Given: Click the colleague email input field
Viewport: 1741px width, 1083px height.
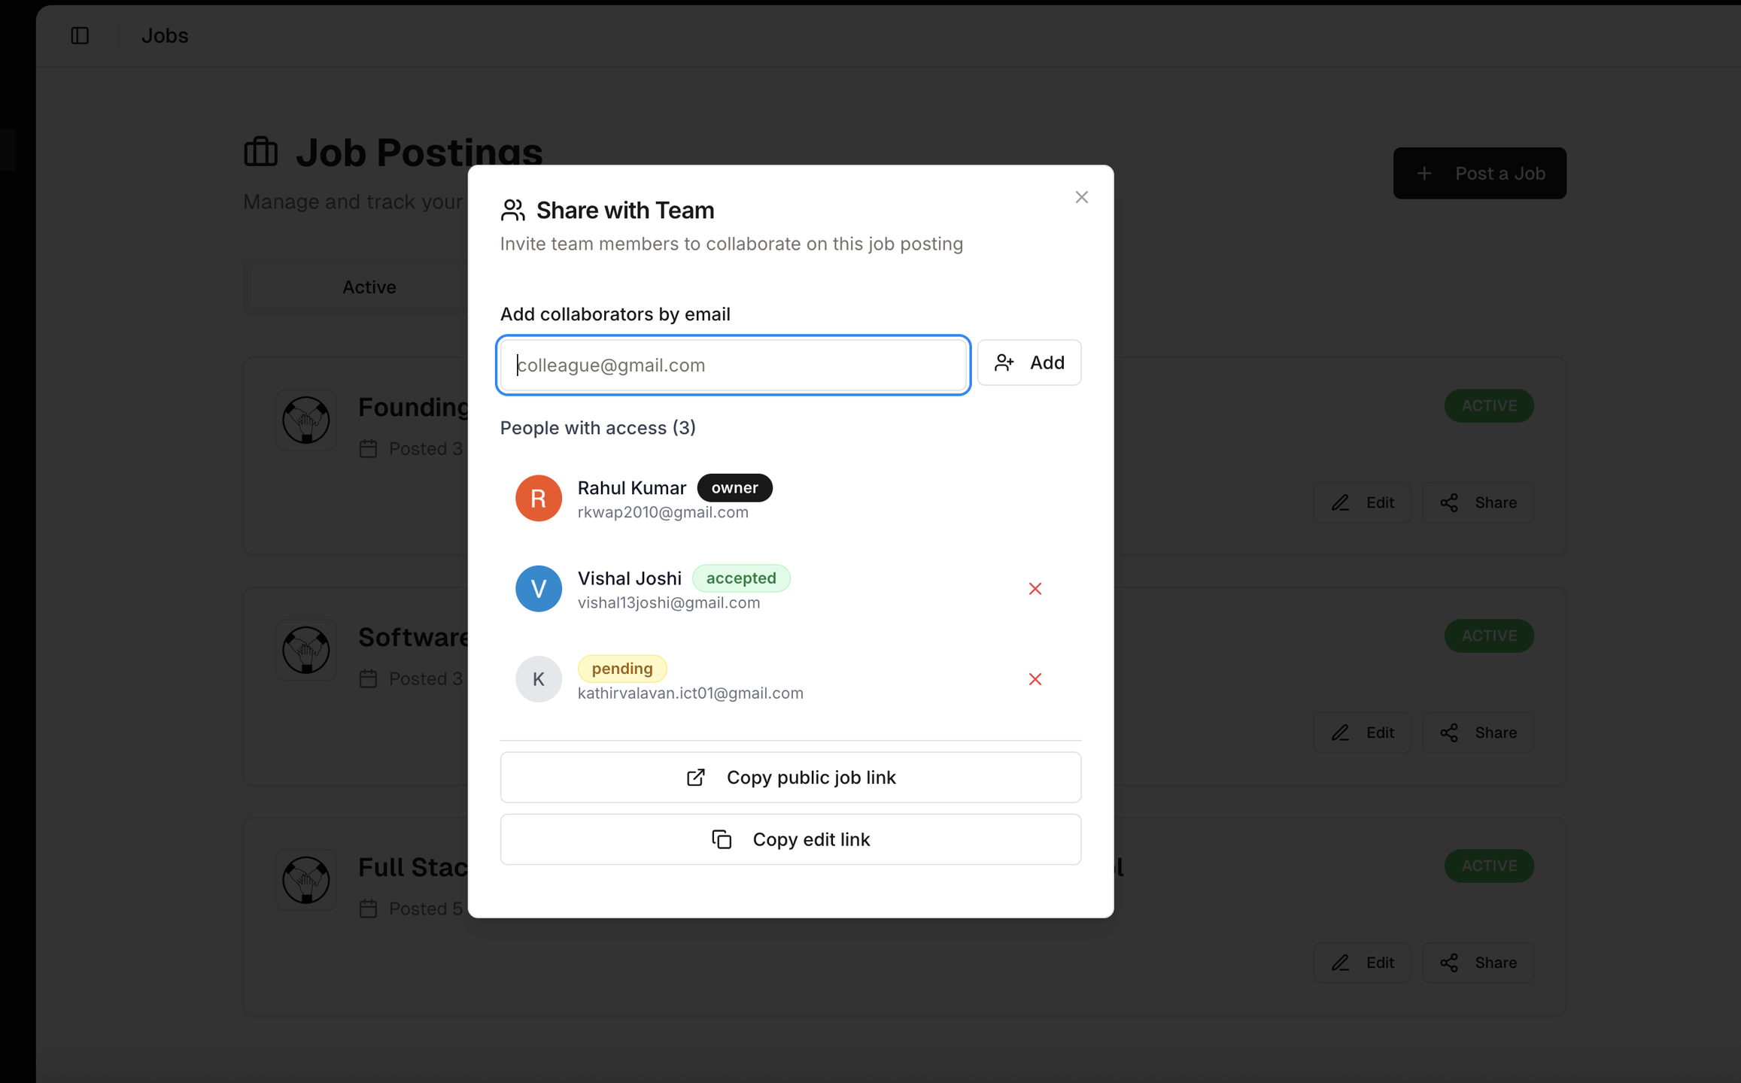Looking at the screenshot, I should coord(733,365).
